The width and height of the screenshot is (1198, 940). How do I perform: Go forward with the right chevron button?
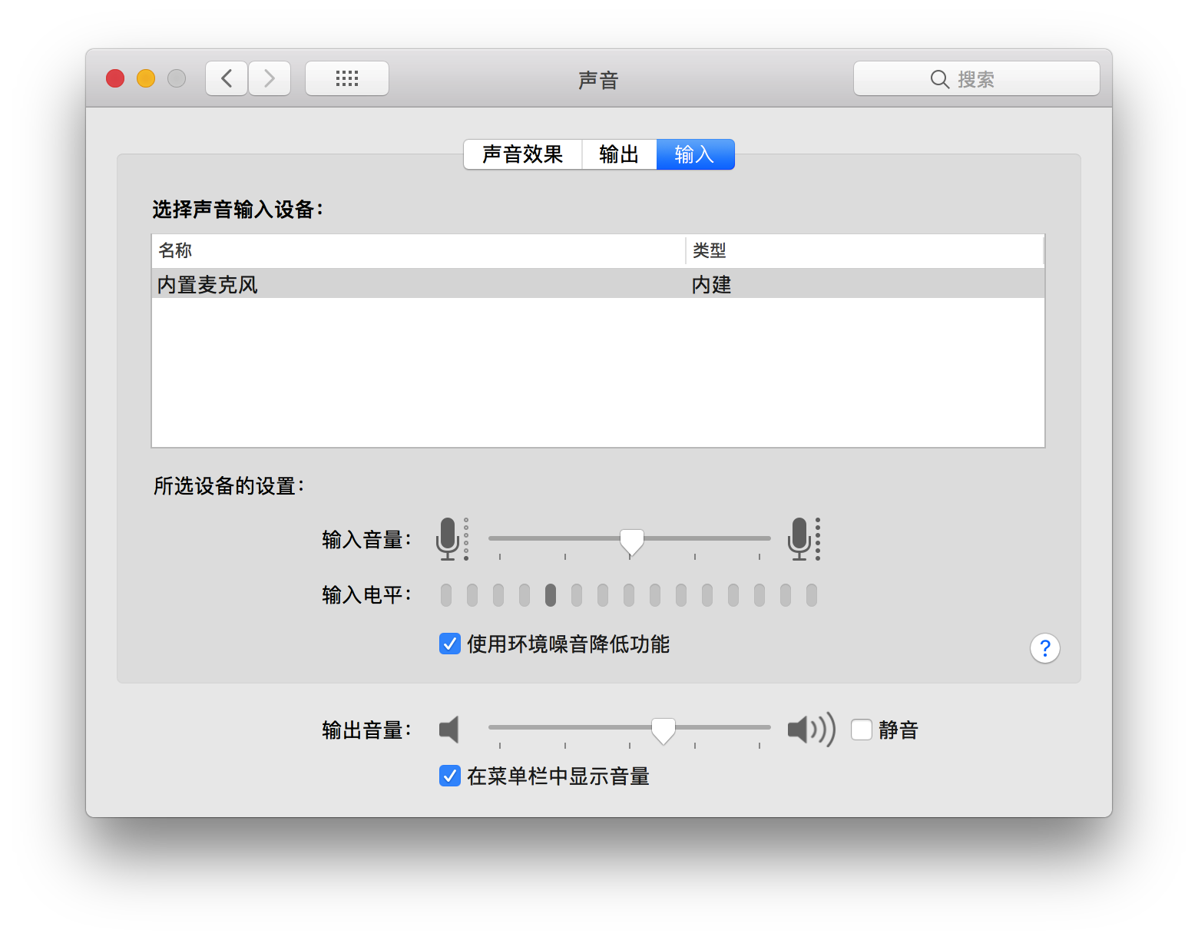point(270,78)
